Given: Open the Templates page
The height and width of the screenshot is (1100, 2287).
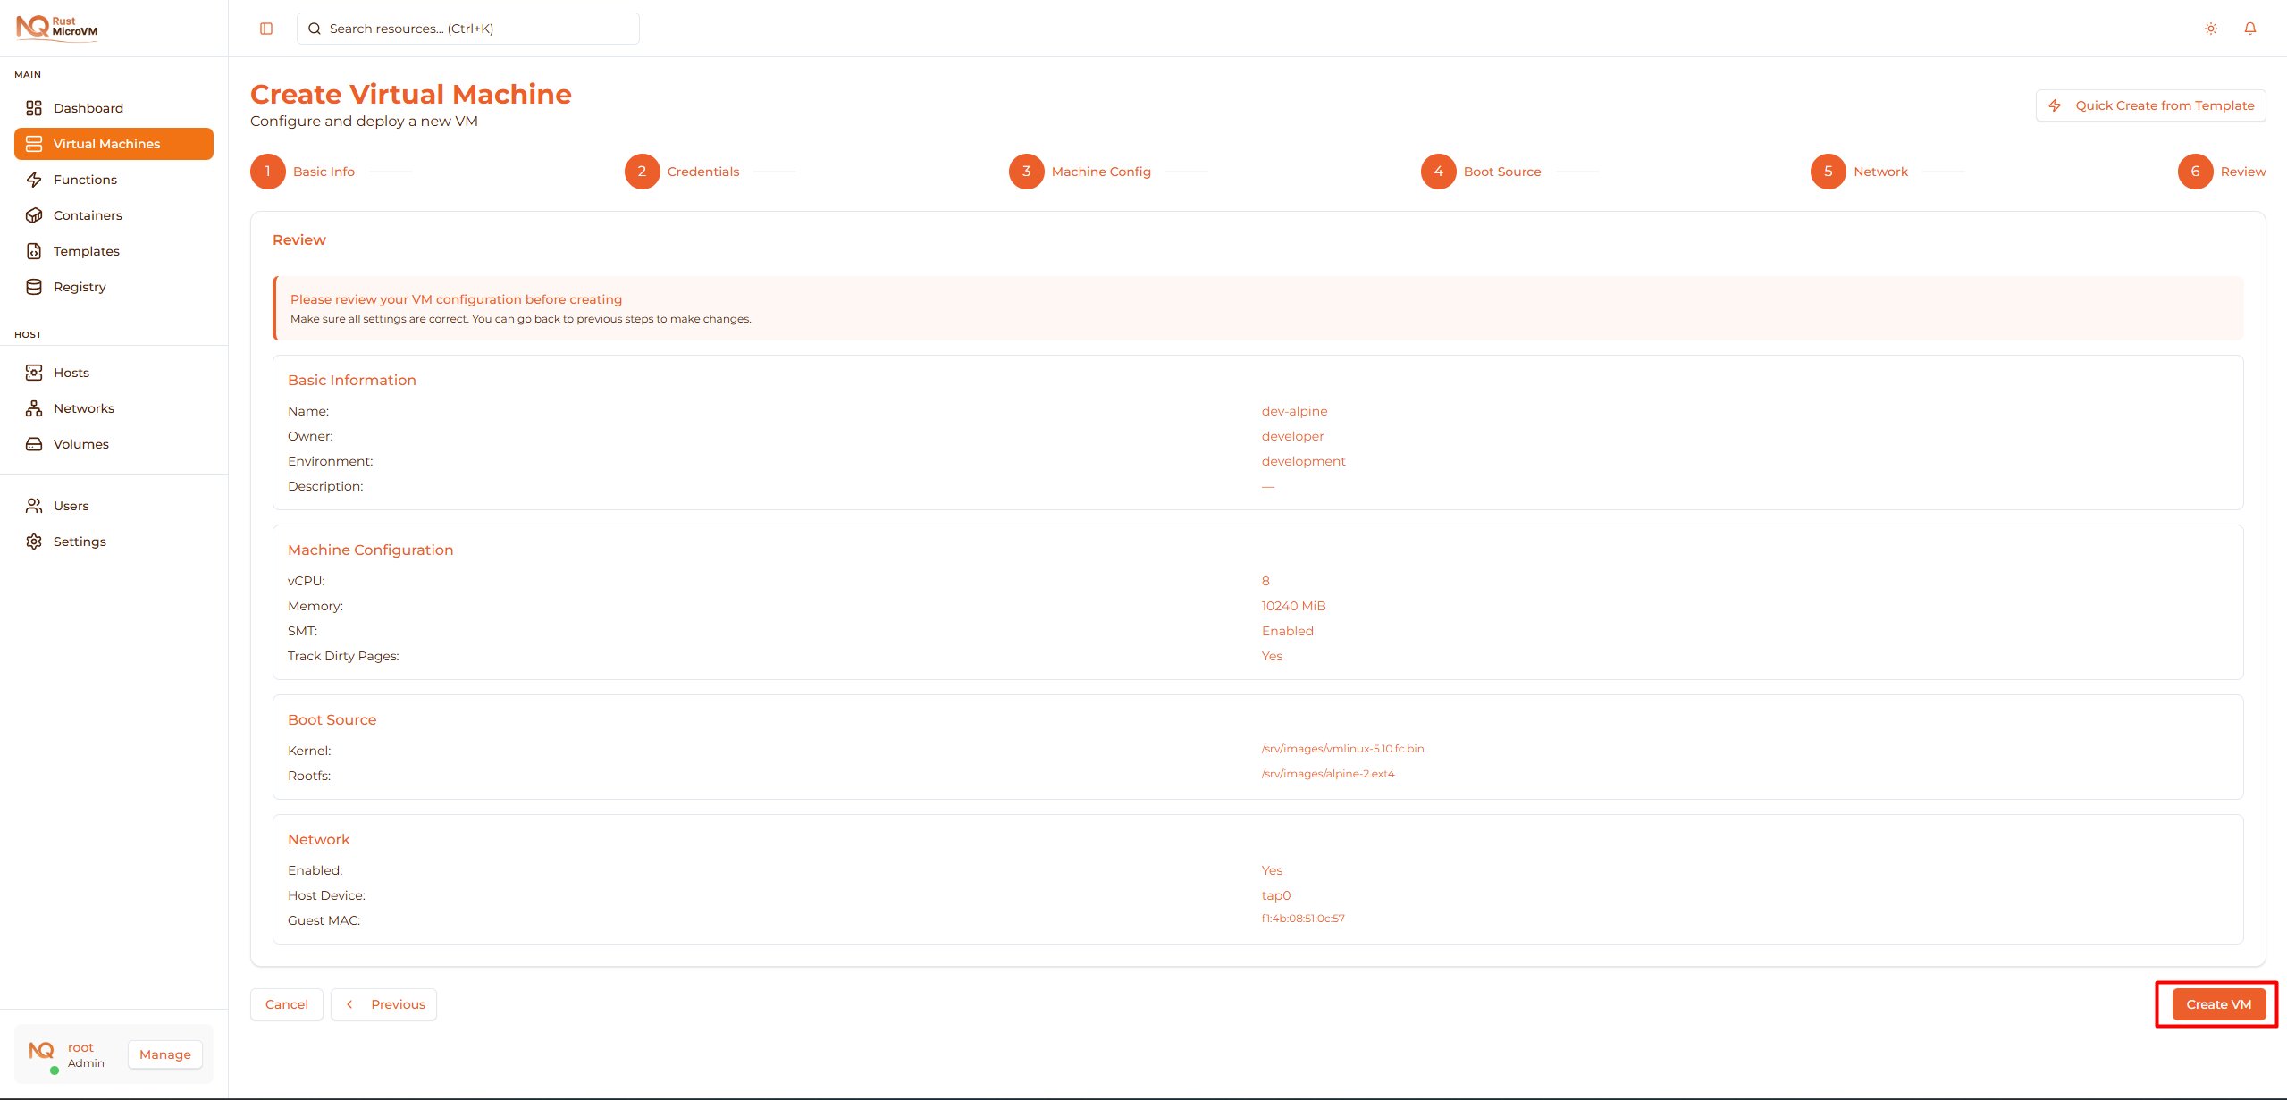Looking at the screenshot, I should pyautogui.click(x=86, y=250).
